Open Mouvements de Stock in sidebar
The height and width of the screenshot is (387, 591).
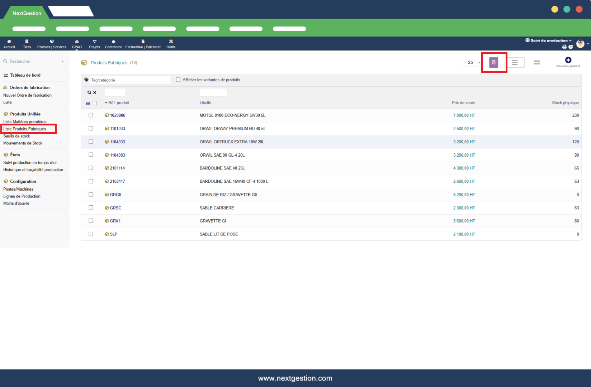23,143
